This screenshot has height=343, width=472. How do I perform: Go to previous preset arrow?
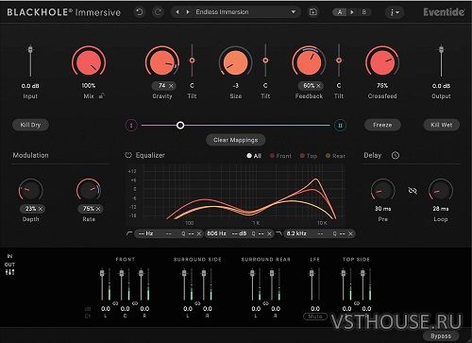click(177, 12)
